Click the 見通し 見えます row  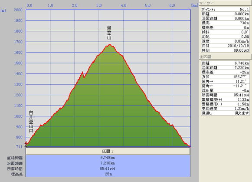225,113
